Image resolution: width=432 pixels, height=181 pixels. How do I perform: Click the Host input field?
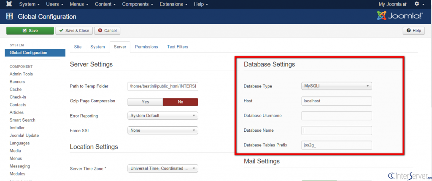(x=337, y=101)
